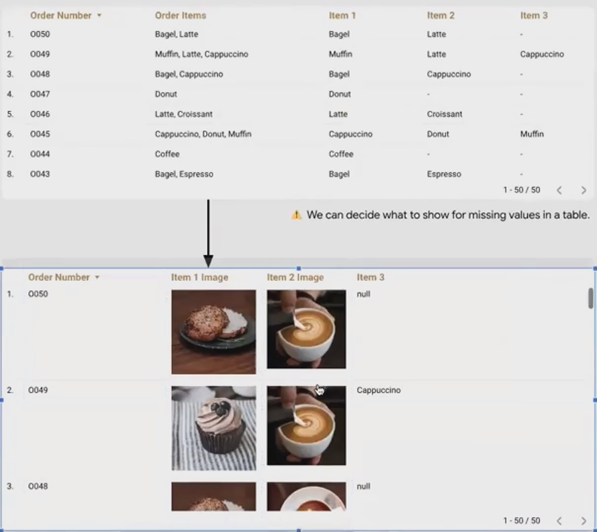Select latte image for order O049
597x532 pixels.
click(x=307, y=425)
